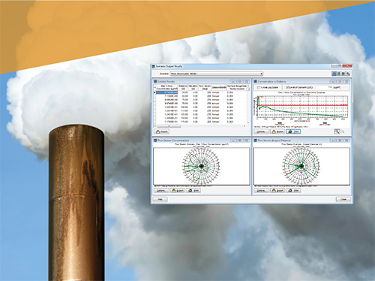Image resolution: width=375 pixels, height=281 pixels.
Task: Maximize the Gridded Results sub-panel
Action: coord(240,81)
